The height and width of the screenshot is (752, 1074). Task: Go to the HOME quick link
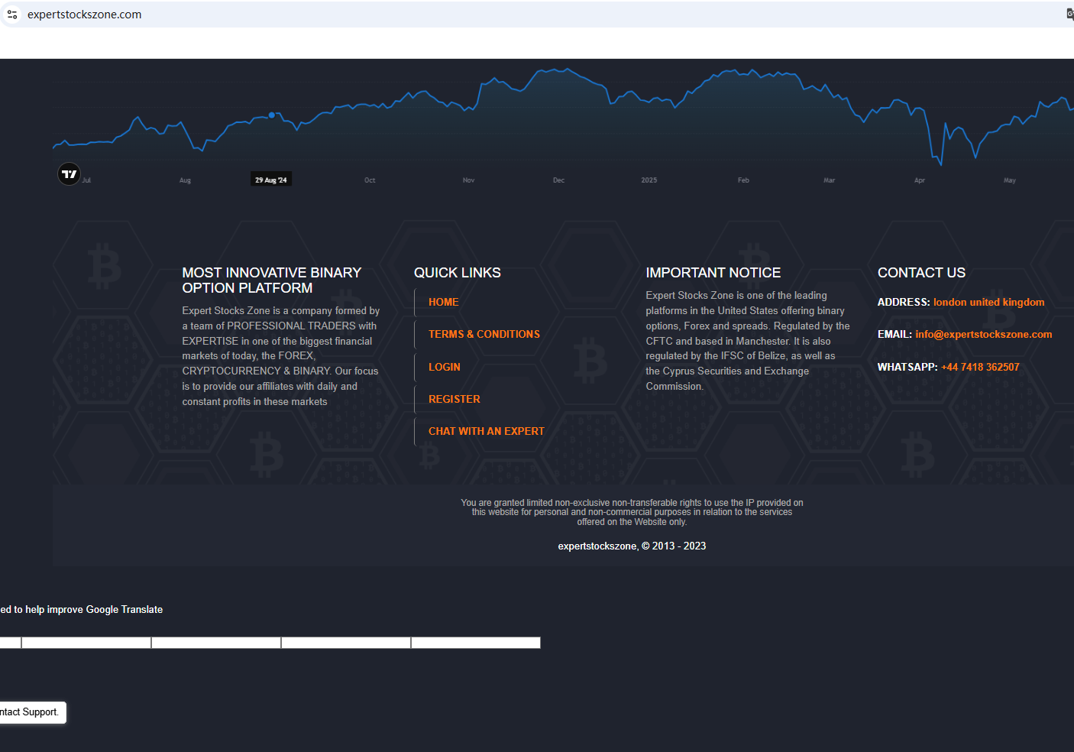pyautogui.click(x=444, y=303)
